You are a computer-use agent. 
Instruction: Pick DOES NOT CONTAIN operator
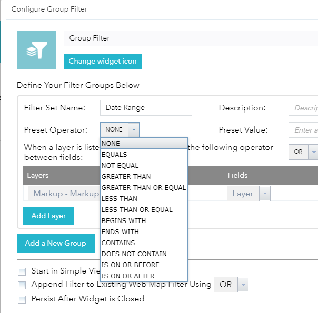point(134,254)
